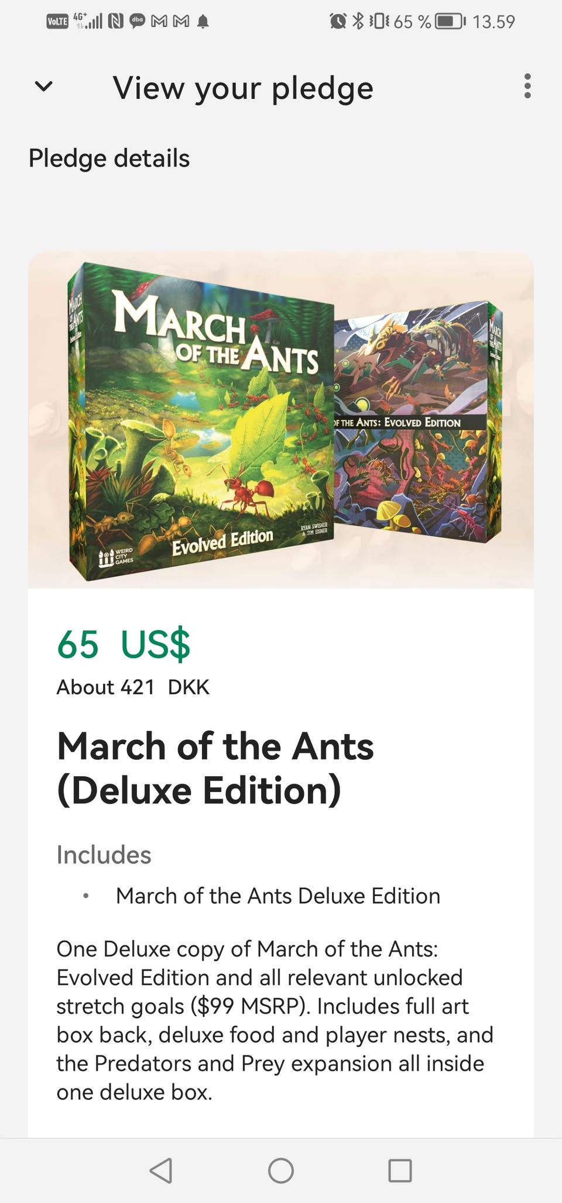This screenshot has height=1203, width=562.
Task: Open recent apps with the square button
Action: 400,1170
